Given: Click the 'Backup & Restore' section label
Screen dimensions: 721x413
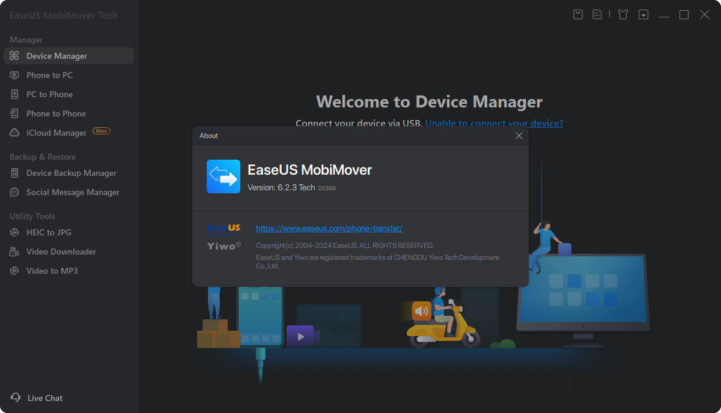Looking at the screenshot, I should click(43, 157).
